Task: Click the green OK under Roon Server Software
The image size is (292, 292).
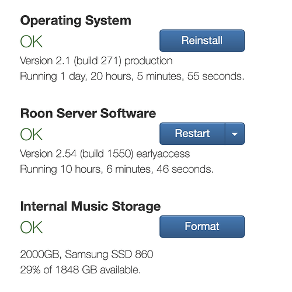Action: (x=32, y=134)
